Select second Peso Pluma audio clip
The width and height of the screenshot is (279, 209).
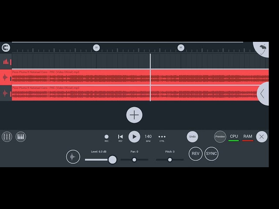pyautogui.click(x=135, y=93)
